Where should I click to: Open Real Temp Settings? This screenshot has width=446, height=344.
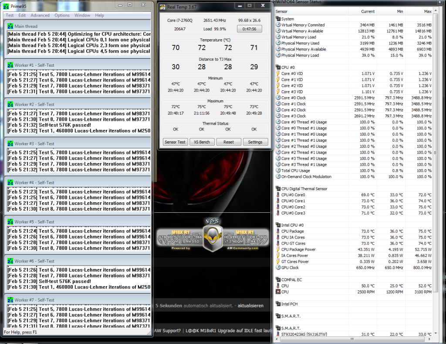click(x=255, y=142)
